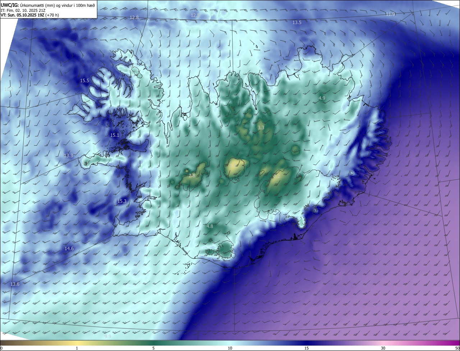Click the 15.1 value label
The height and width of the screenshot is (351, 460).
[115, 135]
